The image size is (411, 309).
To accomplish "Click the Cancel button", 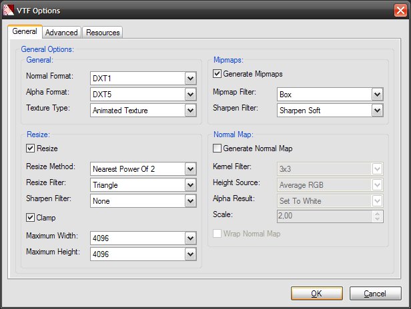I will point(374,294).
